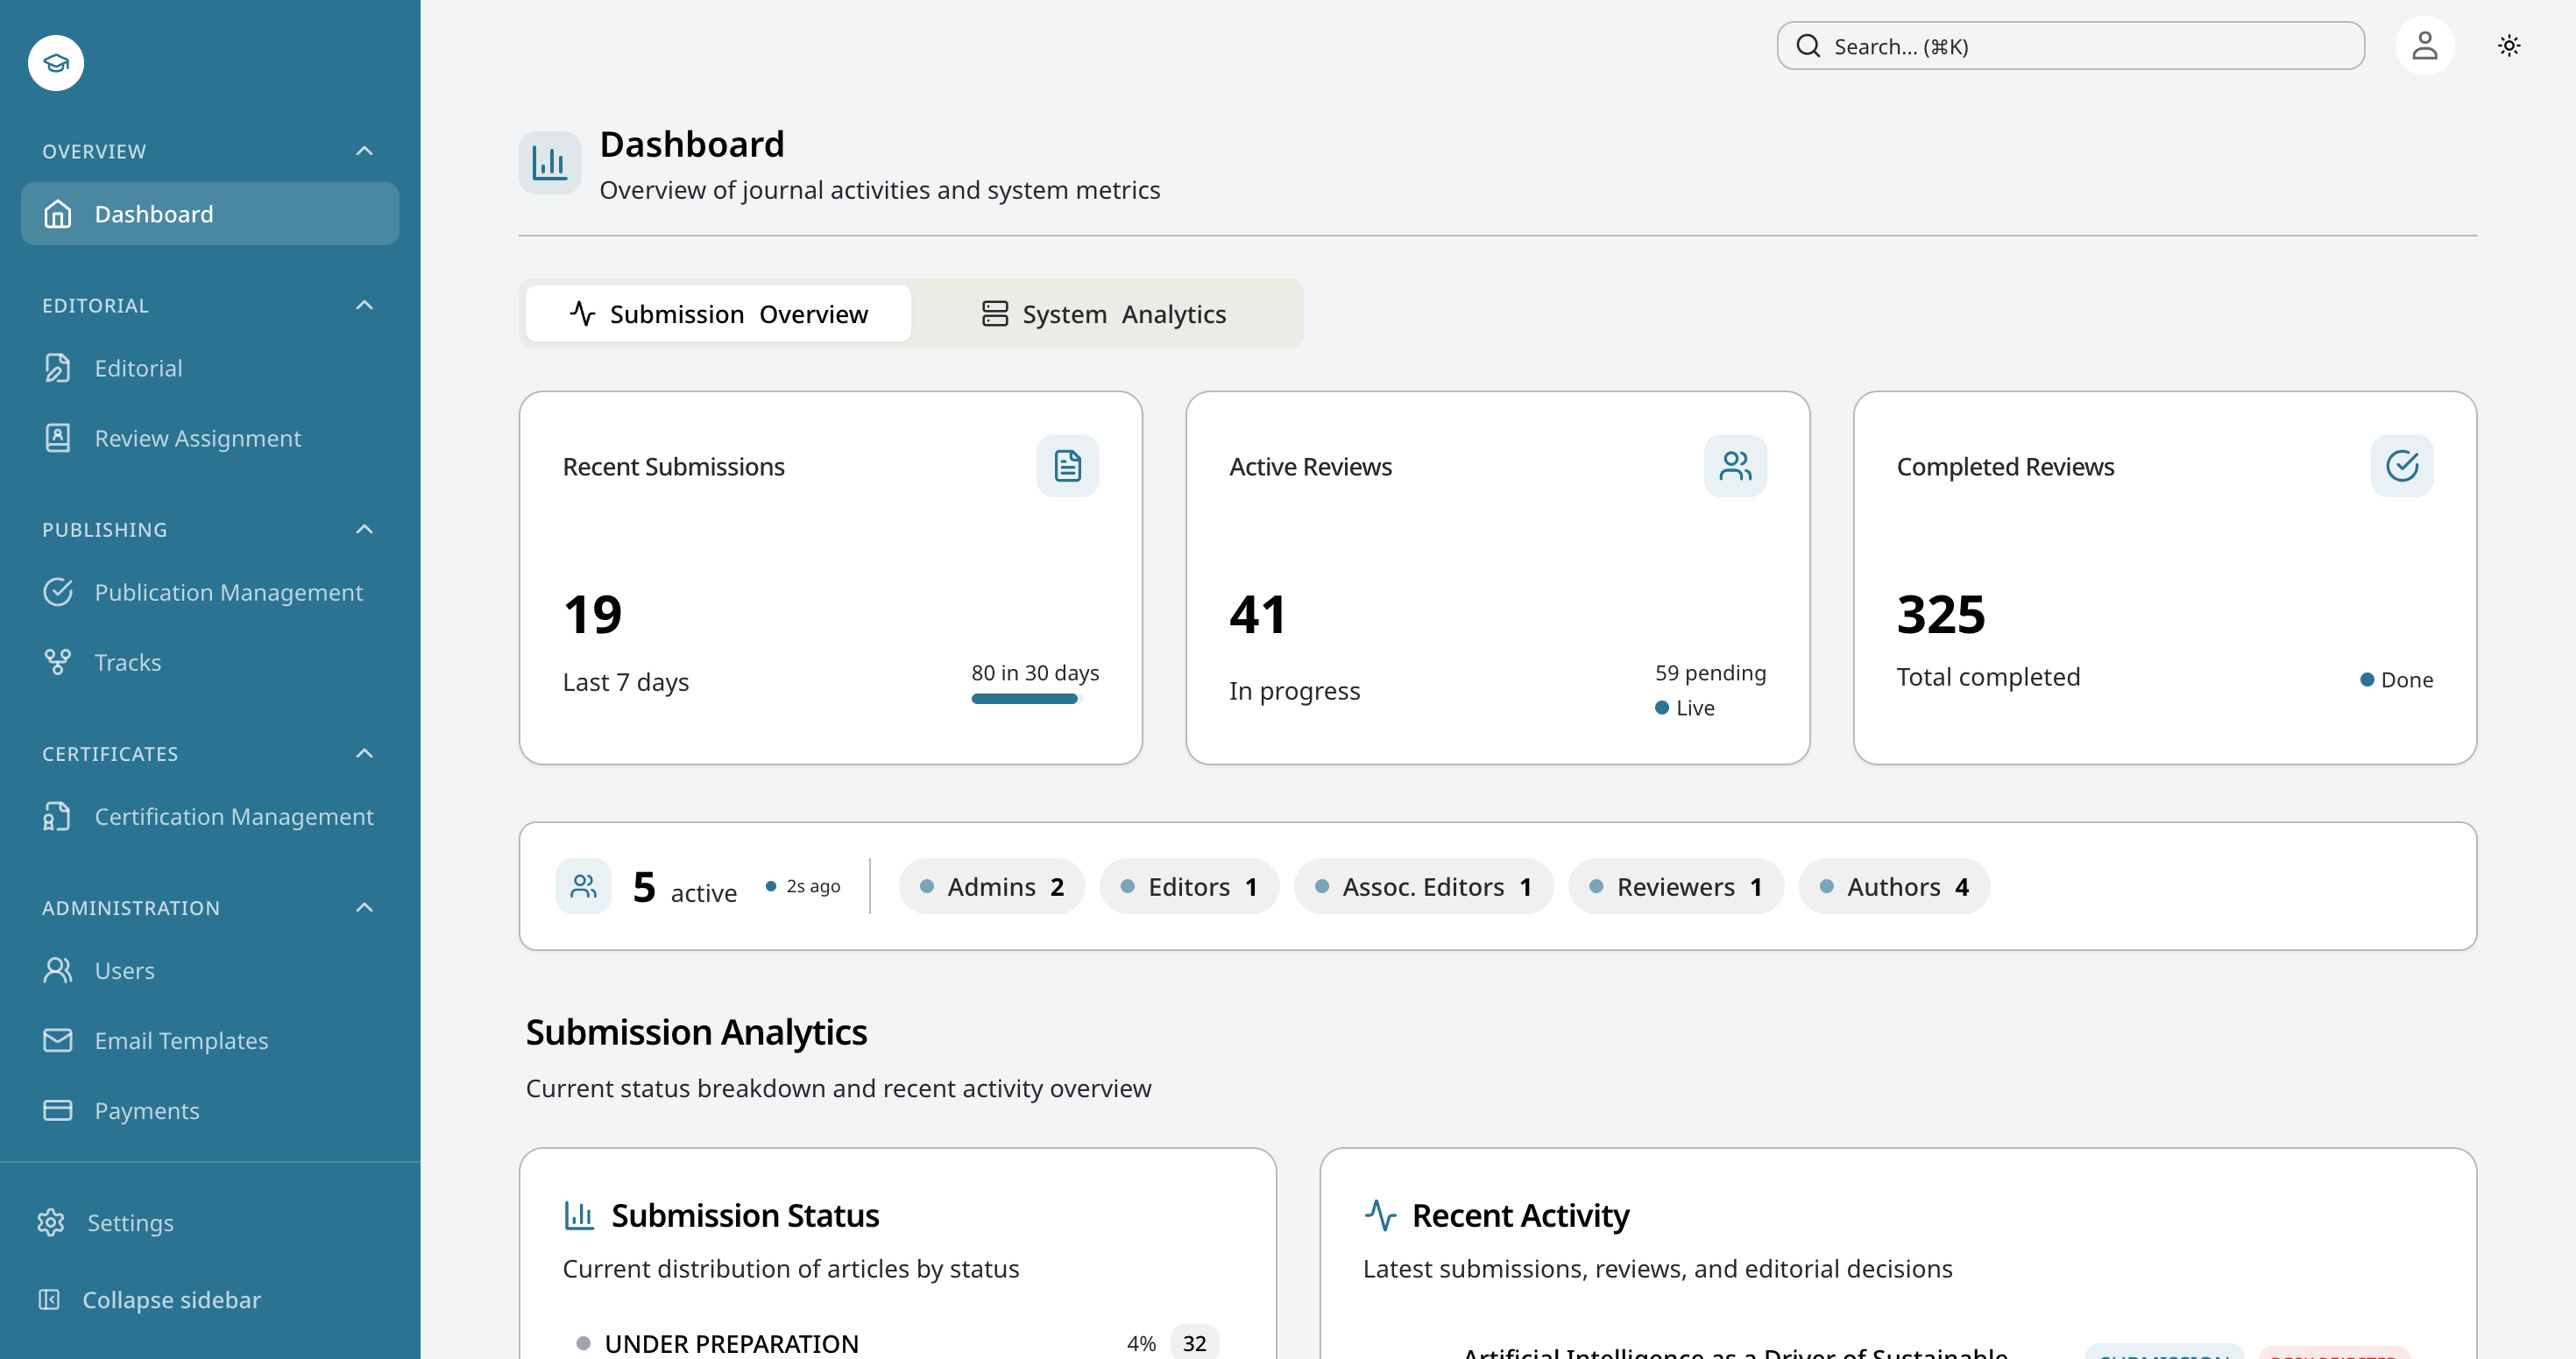Click the UNDER PREPARATION status row

point(897,1343)
